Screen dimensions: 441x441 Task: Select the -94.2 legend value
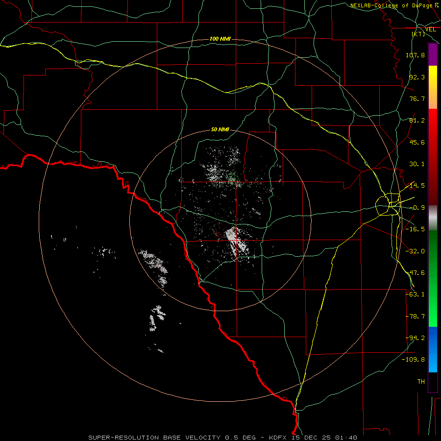coord(415,338)
